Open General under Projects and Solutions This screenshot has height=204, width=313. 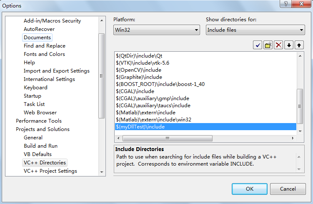pyautogui.click(x=33, y=138)
